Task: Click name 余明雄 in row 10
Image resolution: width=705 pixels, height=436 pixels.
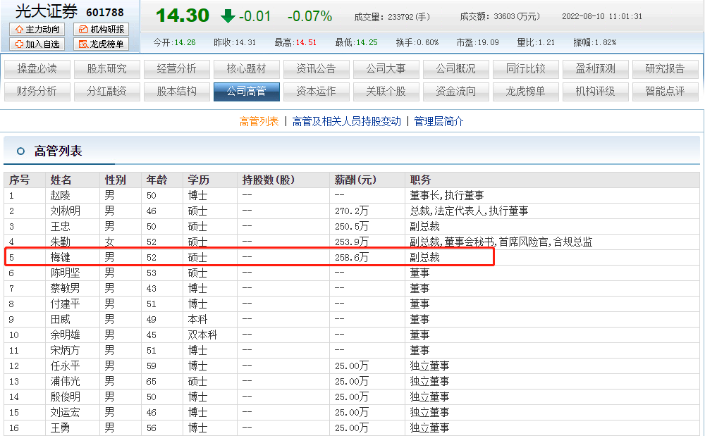Action: [65, 335]
